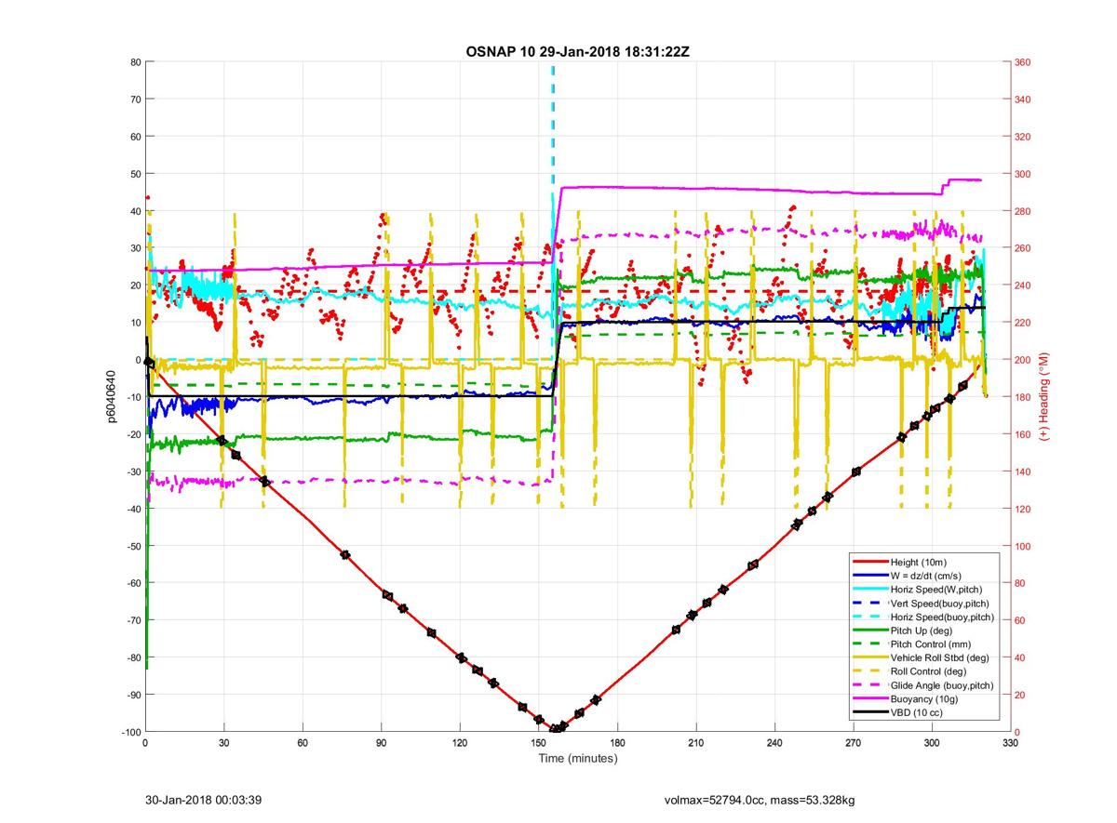Click the 280 tick on the Heading axis

[1023, 211]
